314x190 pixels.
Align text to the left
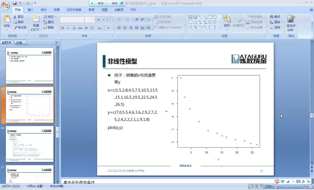(119, 28)
